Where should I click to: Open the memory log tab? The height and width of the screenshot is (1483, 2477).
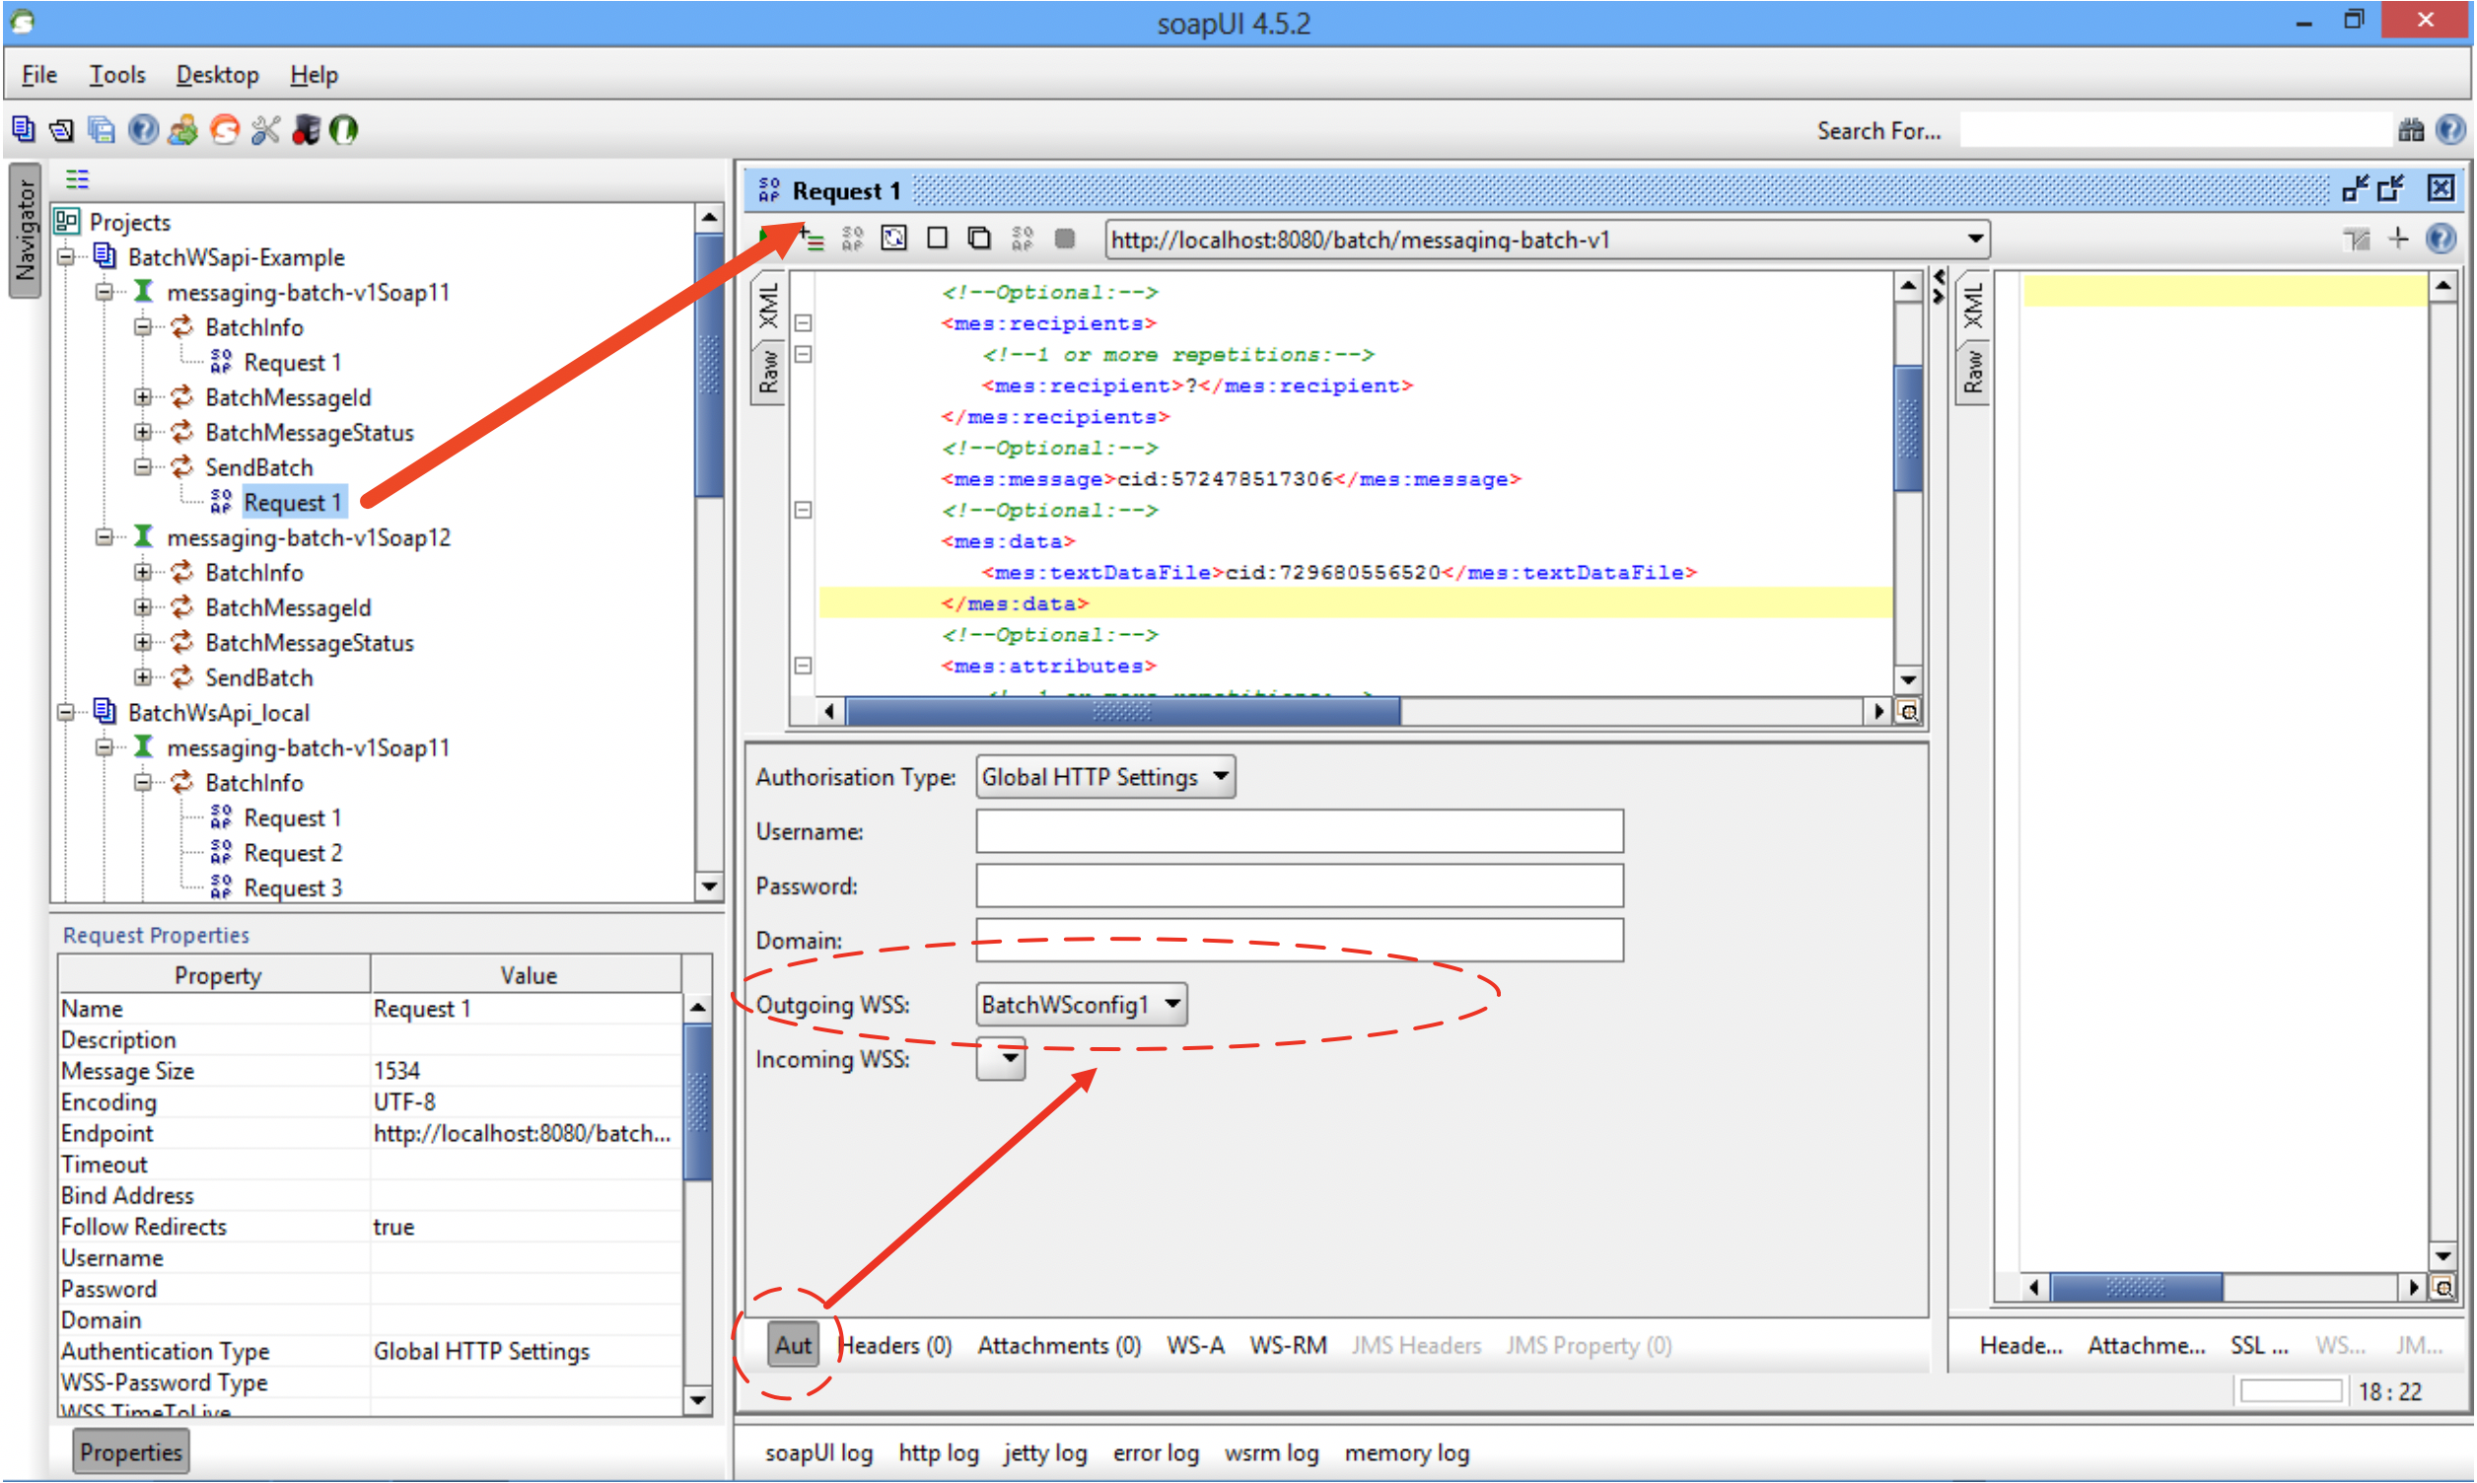tap(1407, 1453)
